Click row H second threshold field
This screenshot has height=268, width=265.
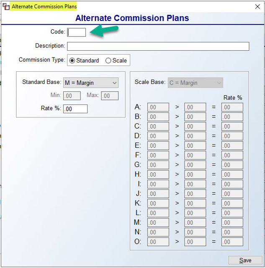[195, 174]
